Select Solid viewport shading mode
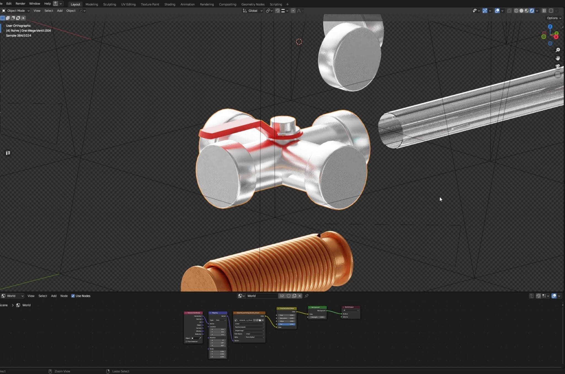 [521, 11]
